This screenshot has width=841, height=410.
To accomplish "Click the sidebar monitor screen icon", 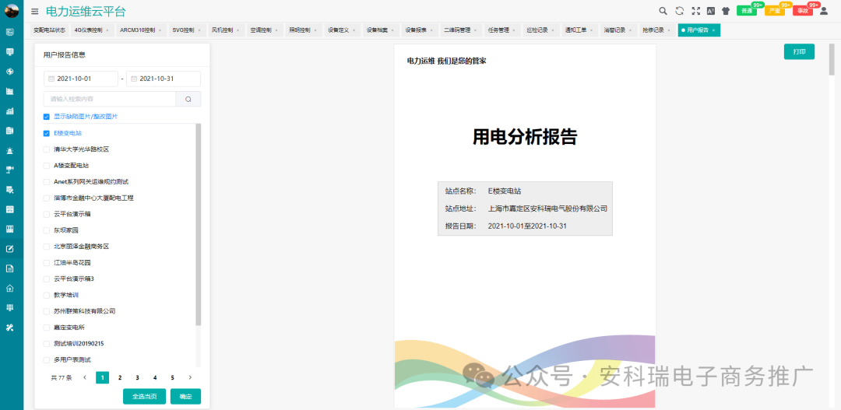I will [9, 52].
